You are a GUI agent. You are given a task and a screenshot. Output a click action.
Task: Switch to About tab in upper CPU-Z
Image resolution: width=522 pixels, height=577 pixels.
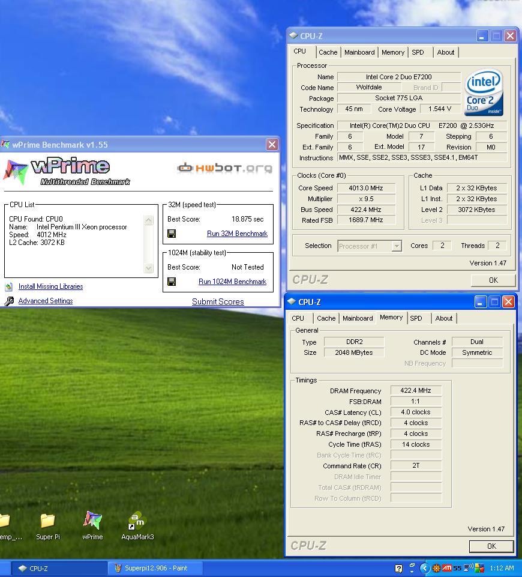(x=446, y=52)
